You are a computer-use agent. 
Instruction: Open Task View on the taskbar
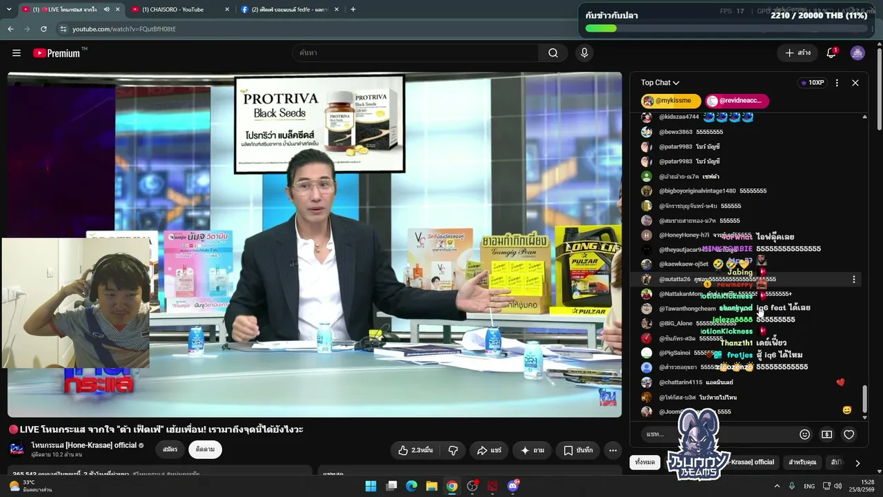(x=391, y=486)
